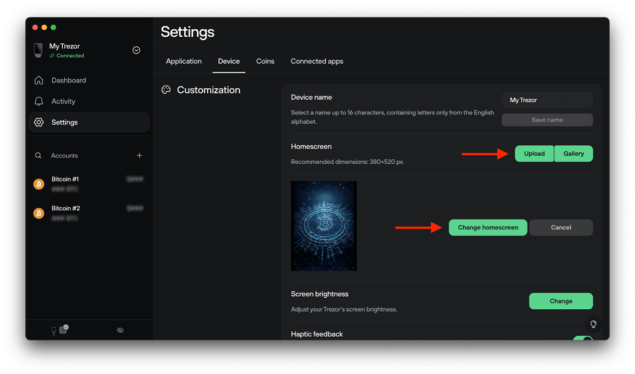Screen dimensions: 635x374
Task: Add a new account with plus icon
Action: (139, 156)
